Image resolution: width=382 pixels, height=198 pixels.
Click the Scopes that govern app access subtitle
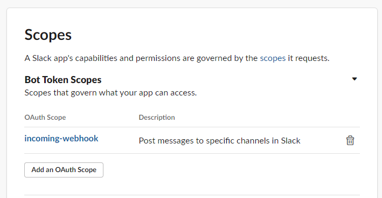pos(110,93)
